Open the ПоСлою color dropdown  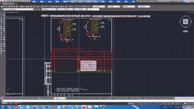(x=49, y=9)
